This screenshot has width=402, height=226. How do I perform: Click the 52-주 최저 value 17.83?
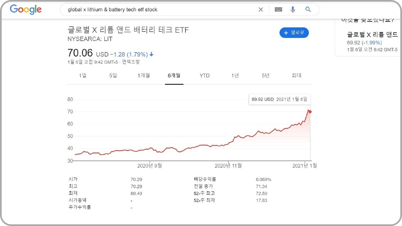pos(262,200)
